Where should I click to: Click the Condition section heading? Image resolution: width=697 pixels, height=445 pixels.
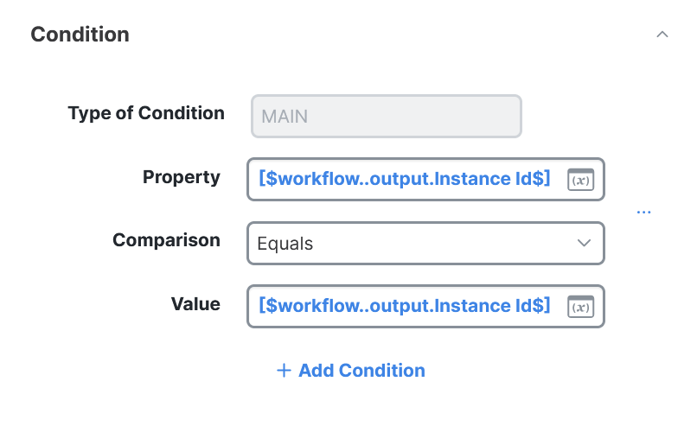[x=80, y=35]
